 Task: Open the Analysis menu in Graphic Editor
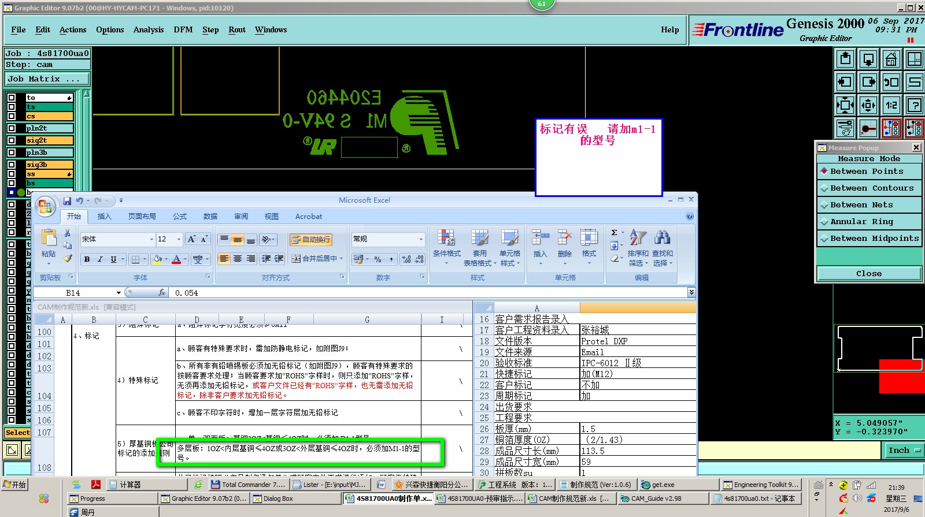pyautogui.click(x=149, y=30)
